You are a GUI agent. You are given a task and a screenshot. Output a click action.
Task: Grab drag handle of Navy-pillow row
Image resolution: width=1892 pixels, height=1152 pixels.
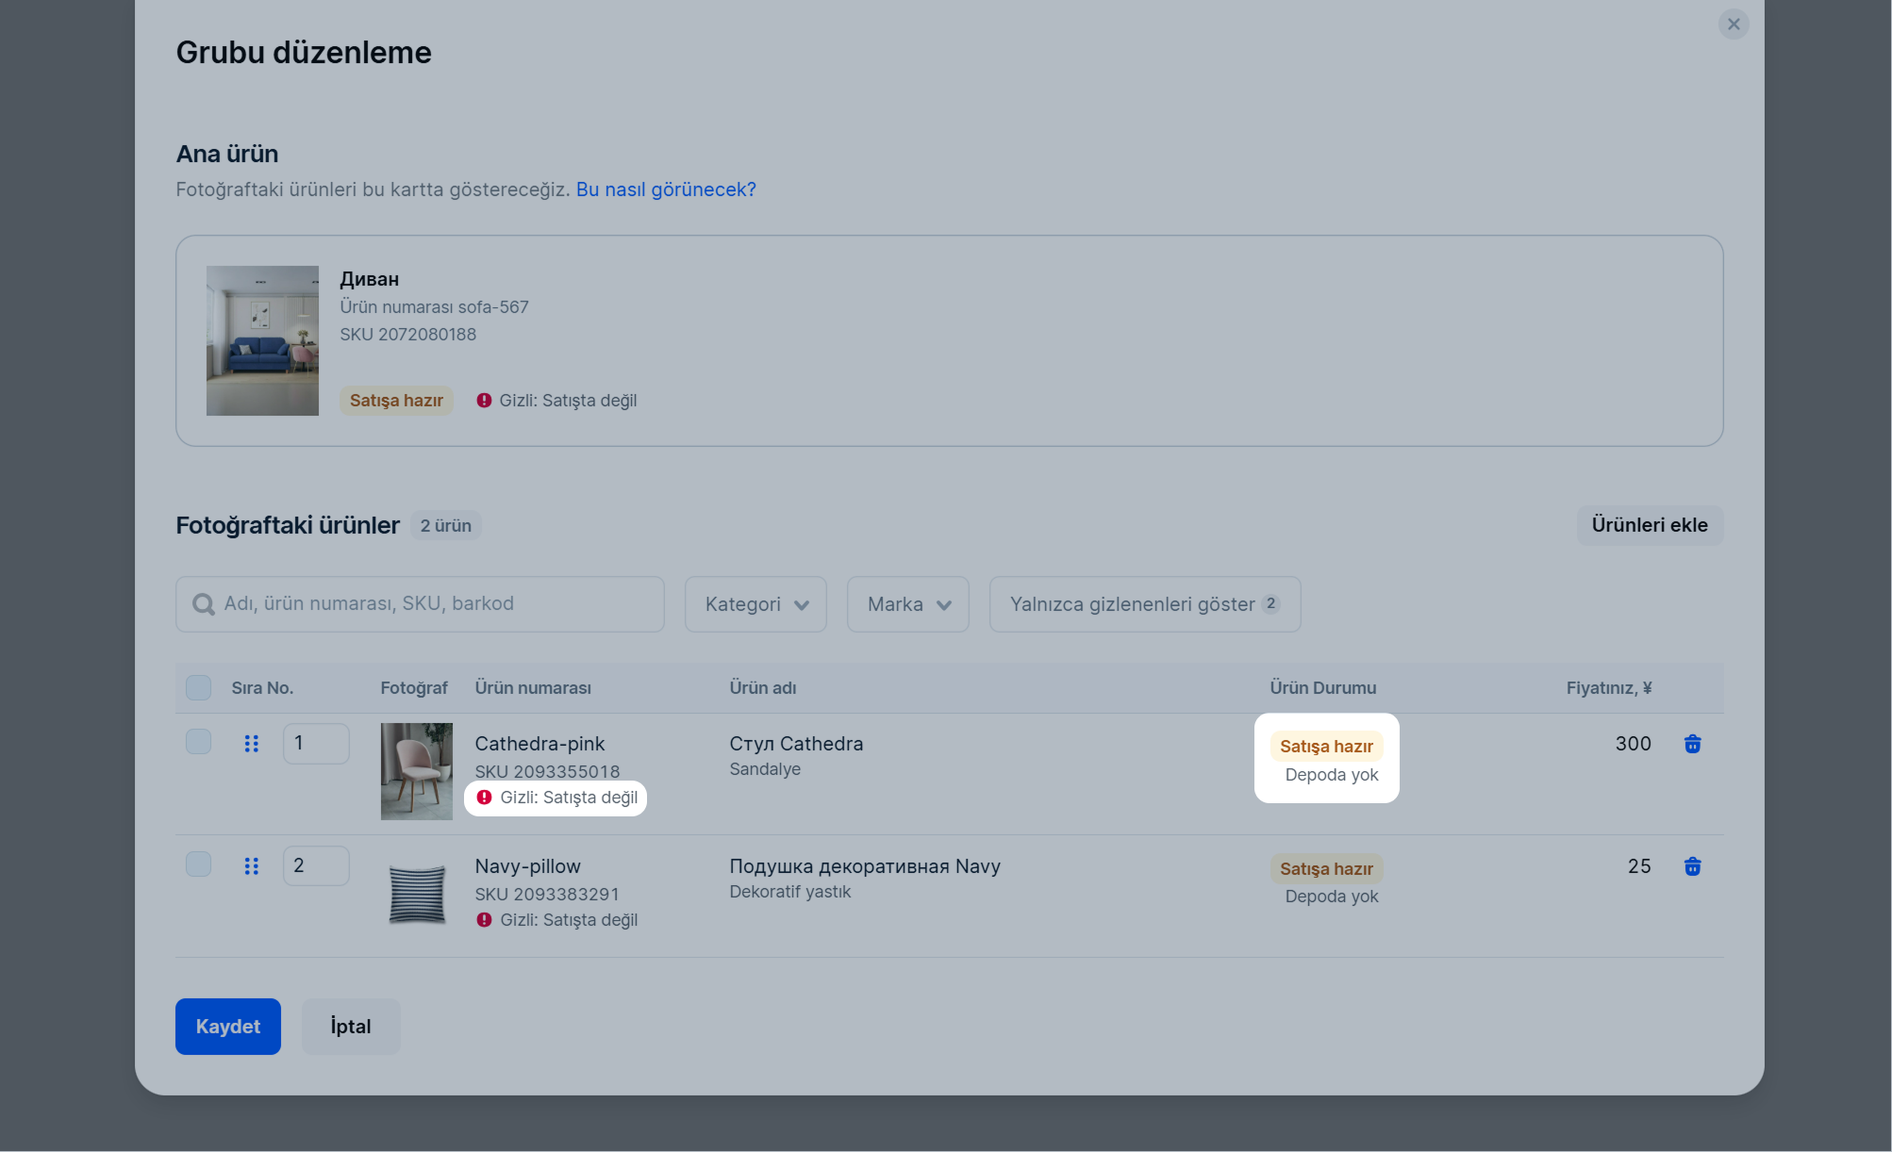click(251, 866)
